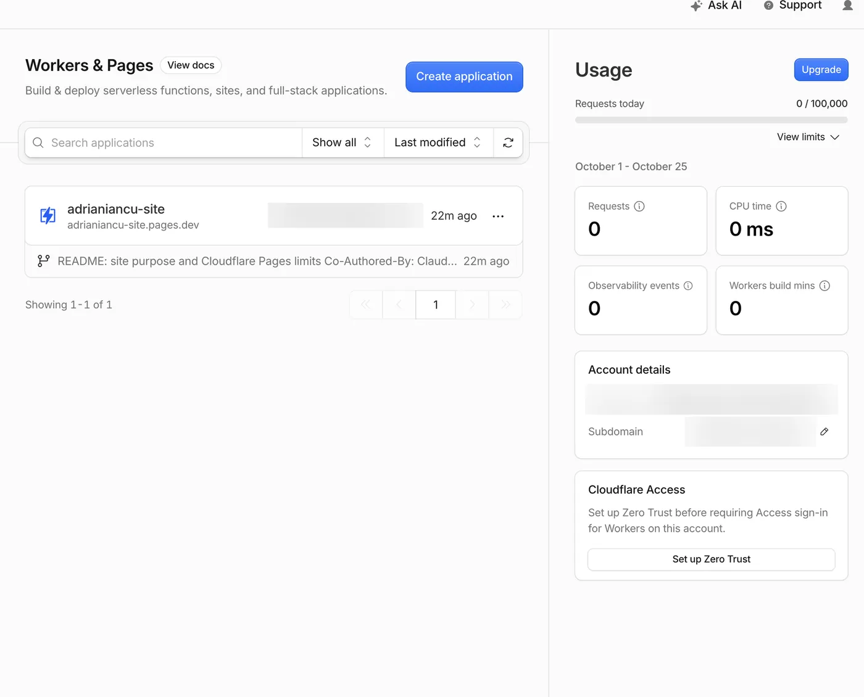Screen dimensions: 864x697
Task: Open the Support menu
Action: (x=793, y=6)
